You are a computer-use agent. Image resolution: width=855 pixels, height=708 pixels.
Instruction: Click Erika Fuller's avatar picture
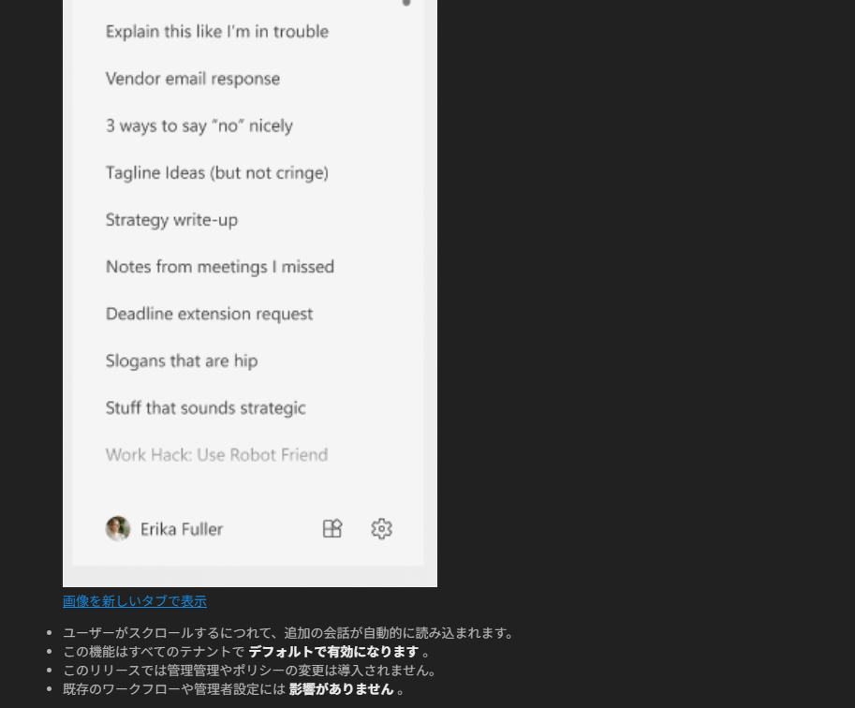[118, 528]
